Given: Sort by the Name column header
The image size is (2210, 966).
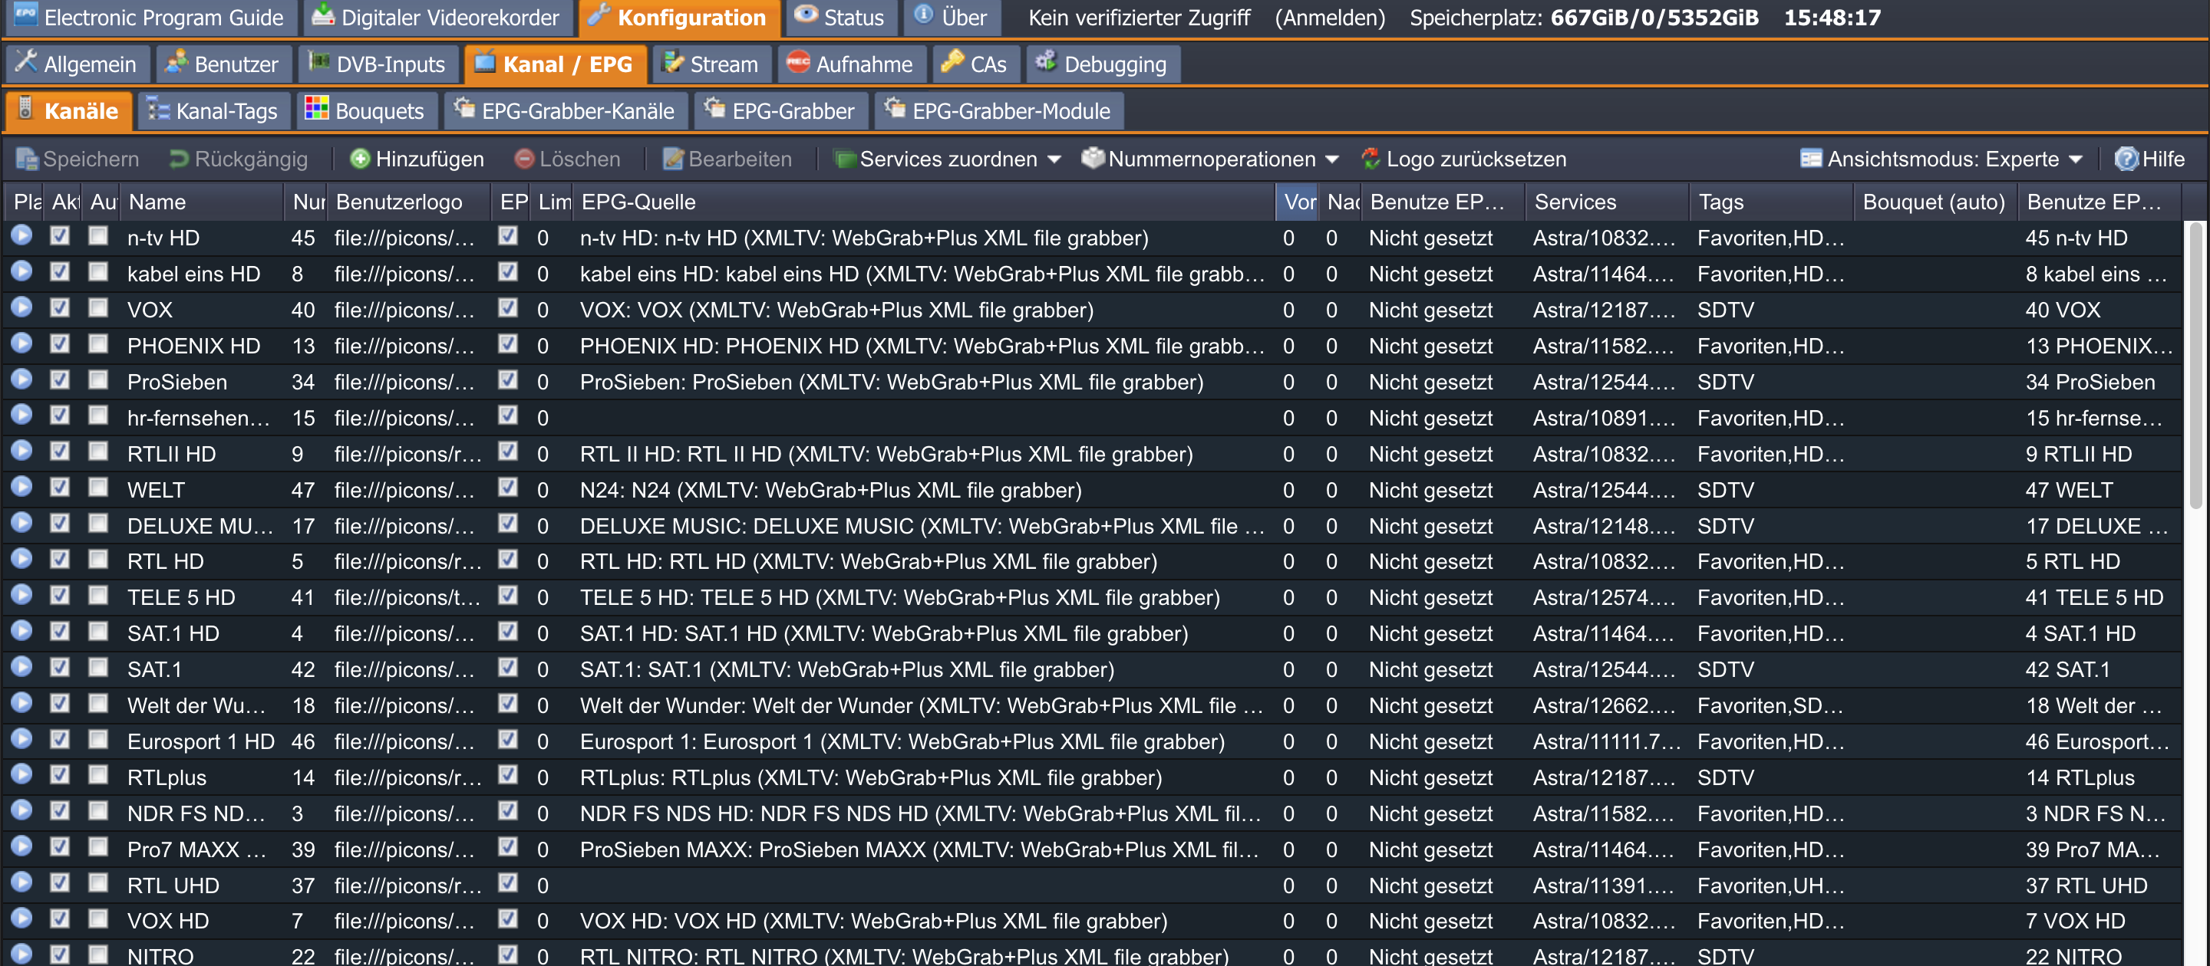Looking at the screenshot, I should tap(202, 202).
